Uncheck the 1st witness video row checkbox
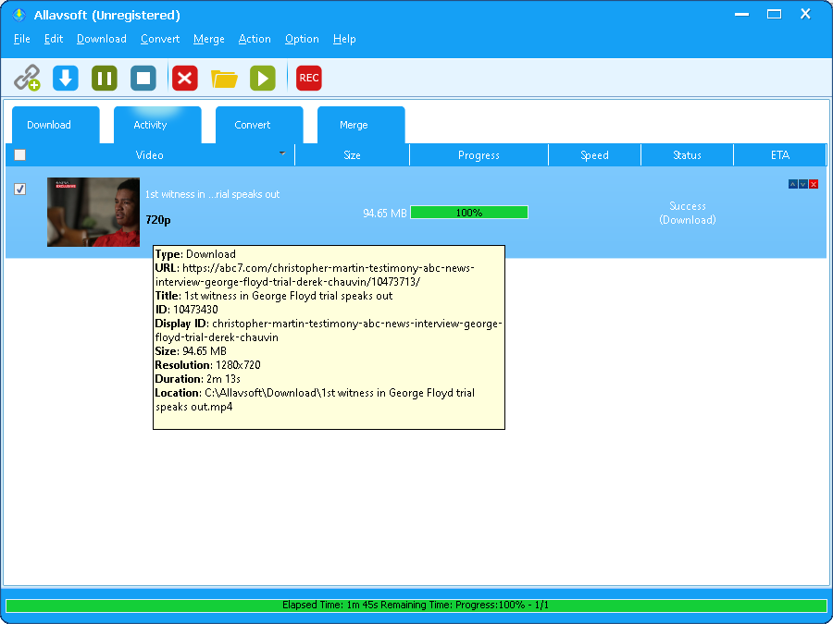Image resolution: width=833 pixels, height=624 pixels. [x=19, y=189]
